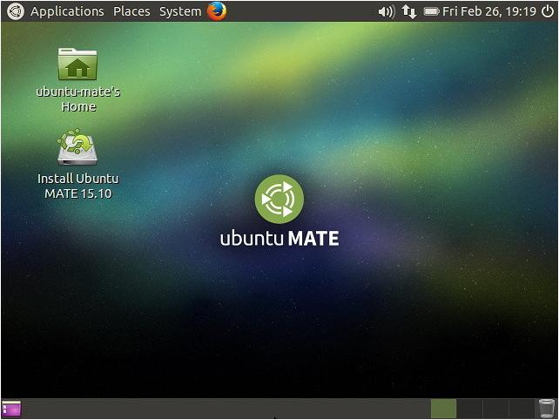Check the battery status indicator
559x420 pixels.
point(431,12)
